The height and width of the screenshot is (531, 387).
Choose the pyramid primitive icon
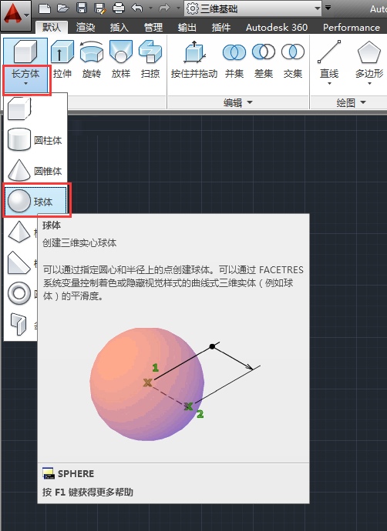(x=19, y=232)
